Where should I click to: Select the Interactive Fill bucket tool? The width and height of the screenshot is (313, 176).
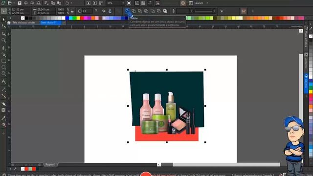(3, 125)
